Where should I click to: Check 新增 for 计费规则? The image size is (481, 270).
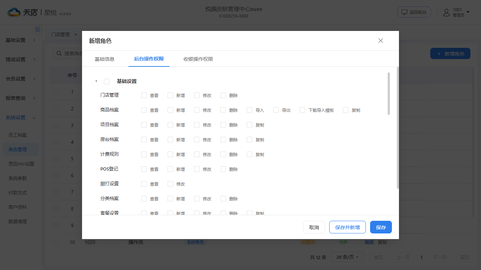click(170, 154)
